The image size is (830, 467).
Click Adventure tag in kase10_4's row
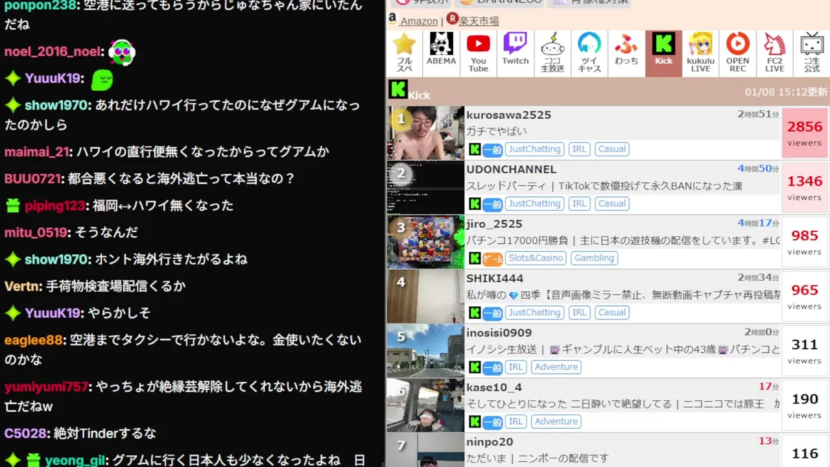[556, 422]
